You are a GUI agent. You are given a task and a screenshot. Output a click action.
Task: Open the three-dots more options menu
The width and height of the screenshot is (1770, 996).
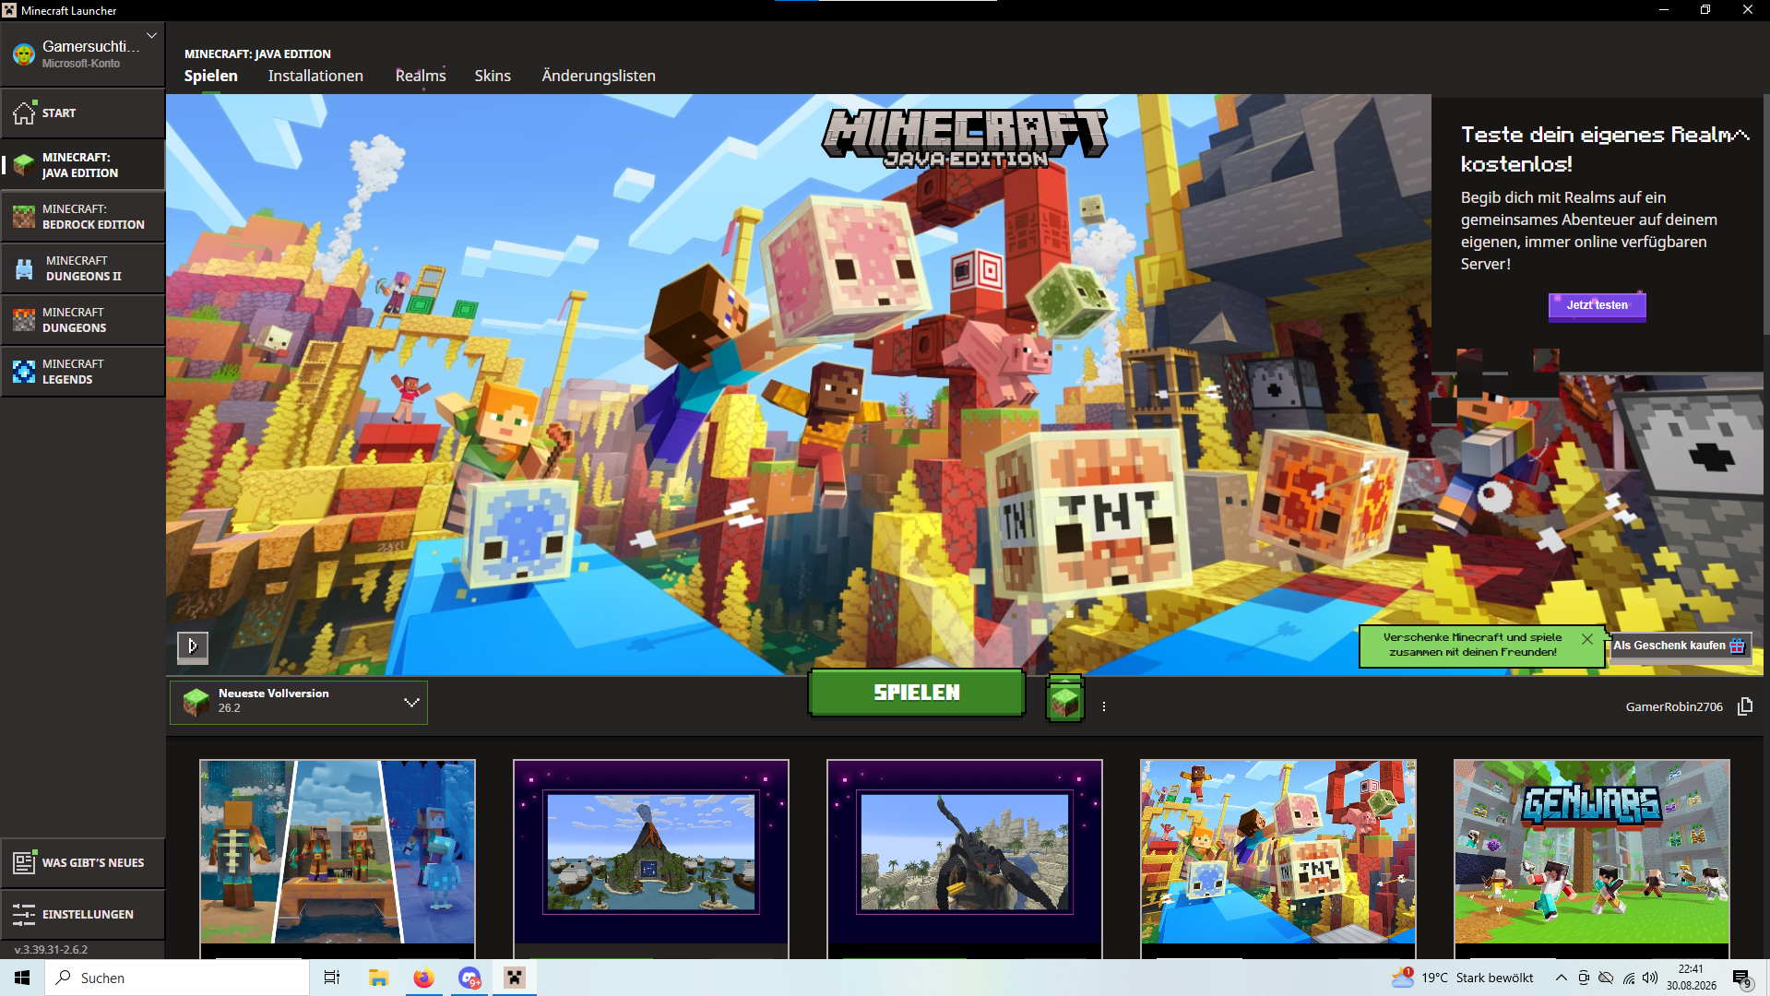pyautogui.click(x=1104, y=706)
